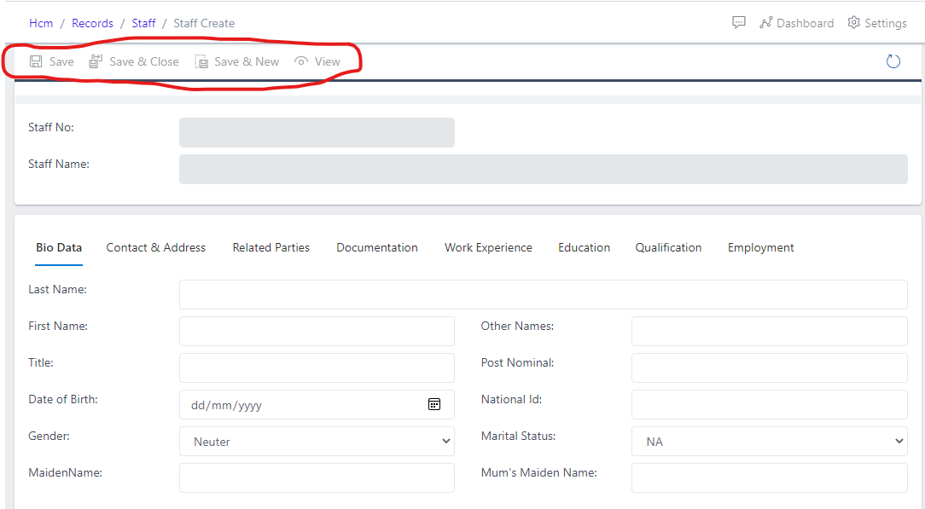Navigate to Hcm via breadcrumb link
Screen dimensions: 925x509
tap(41, 23)
